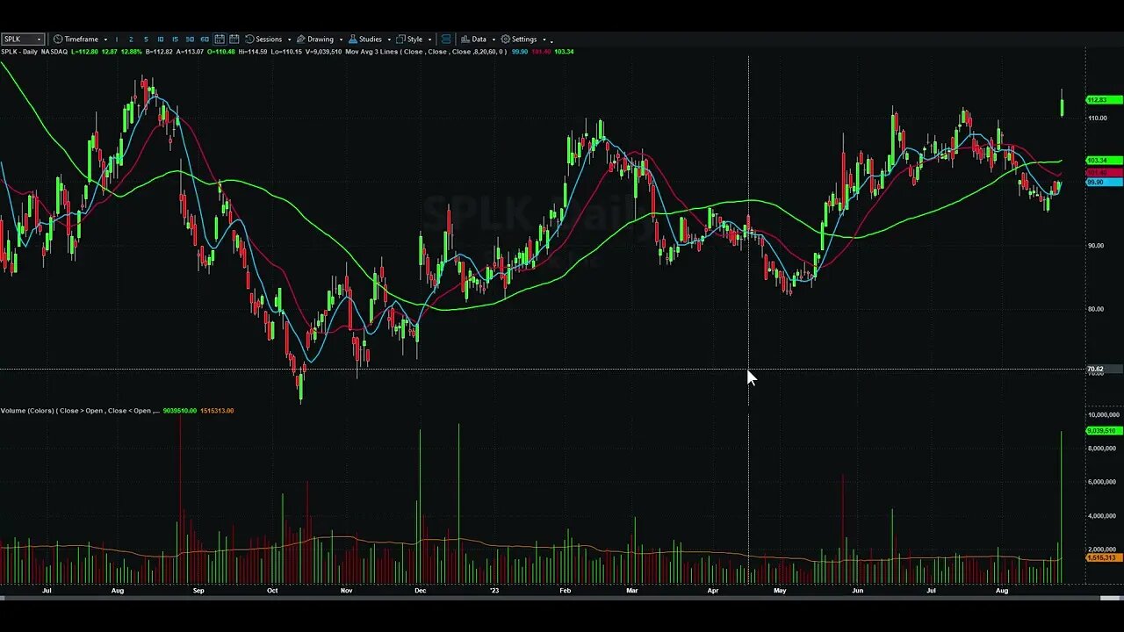Toggle the highlighted daily calendar timeframe icon
1124x632 pixels.
coord(220,39)
